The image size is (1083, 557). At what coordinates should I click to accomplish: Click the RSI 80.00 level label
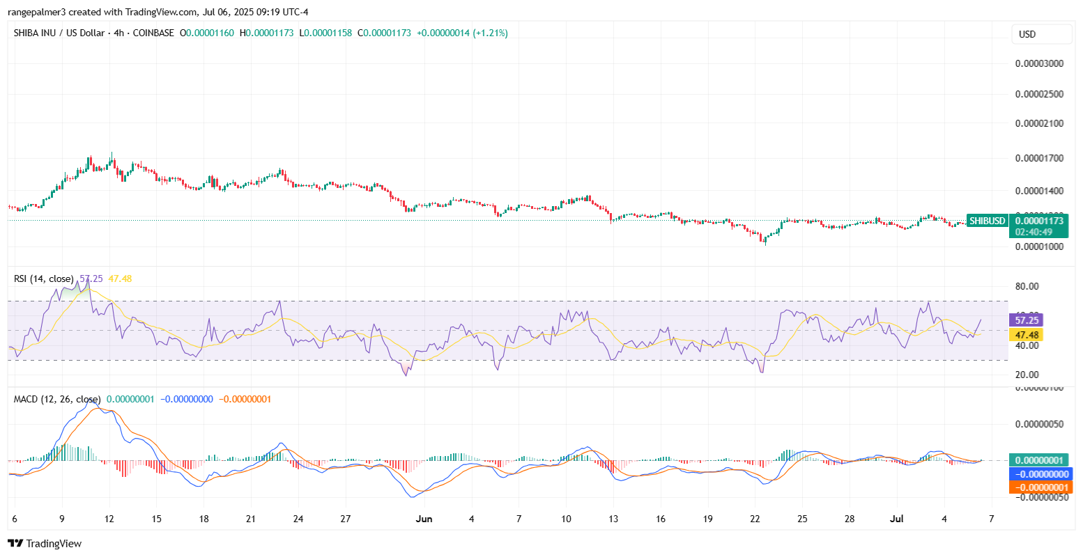pos(1027,286)
